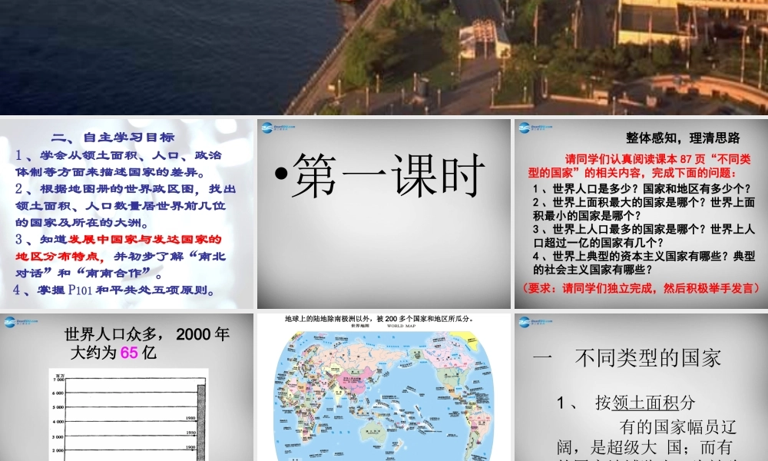The width and height of the screenshot is (768, 461).
Task: Open the 世界人口众多 chart slide thumbnail
Action: point(127,387)
